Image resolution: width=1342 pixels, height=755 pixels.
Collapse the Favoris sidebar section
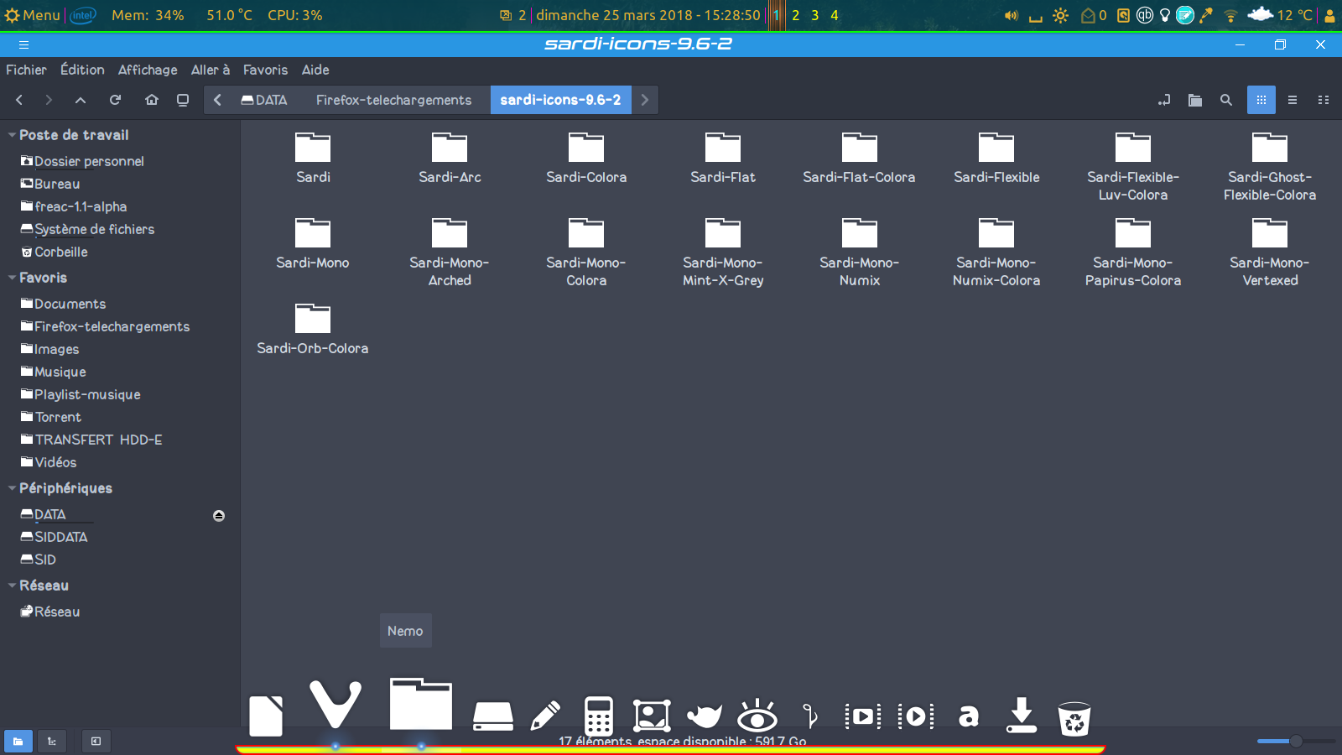tap(12, 278)
